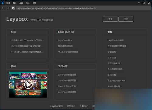Screen dimensions: 152x110
Task: Open the LayaFlash新建项目 link
Action: tap(67, 75)
